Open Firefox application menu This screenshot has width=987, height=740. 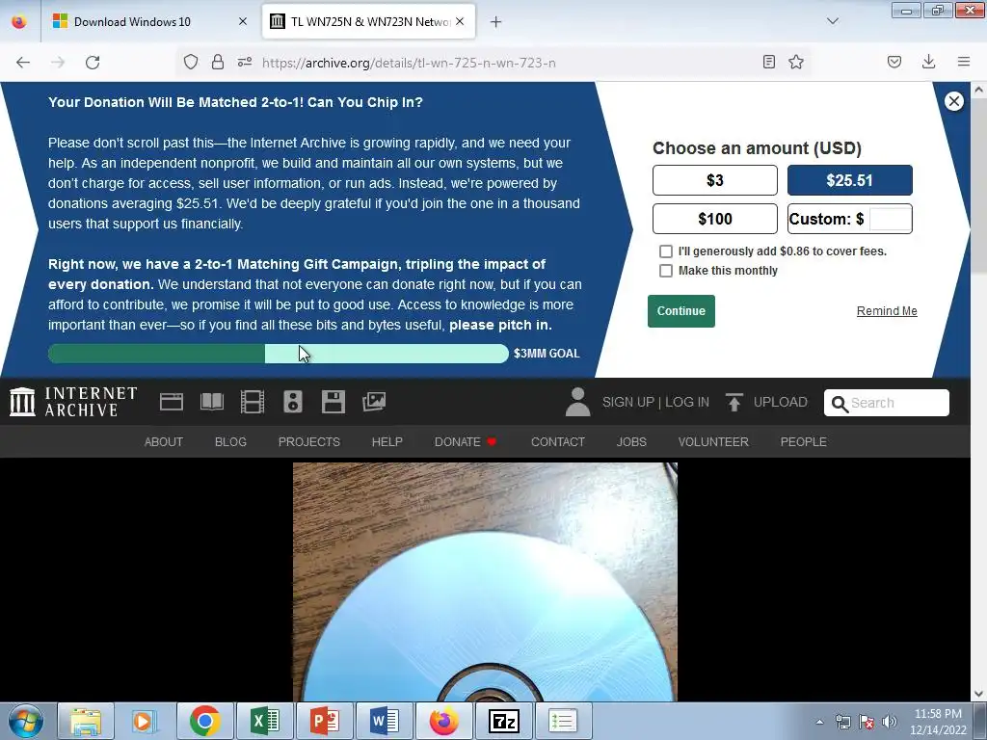pyautogui.click(x=964, y=62)
